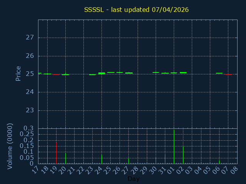Click day label 08 on the x-axis
Screen dimensions: 246x184
tap(234, 170)
